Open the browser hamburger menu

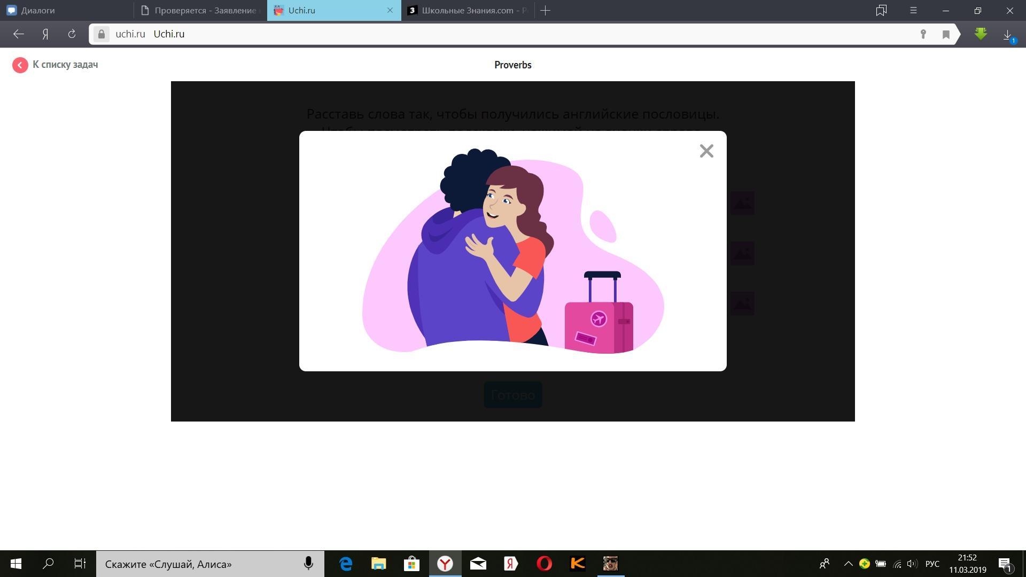pos(913,10)
